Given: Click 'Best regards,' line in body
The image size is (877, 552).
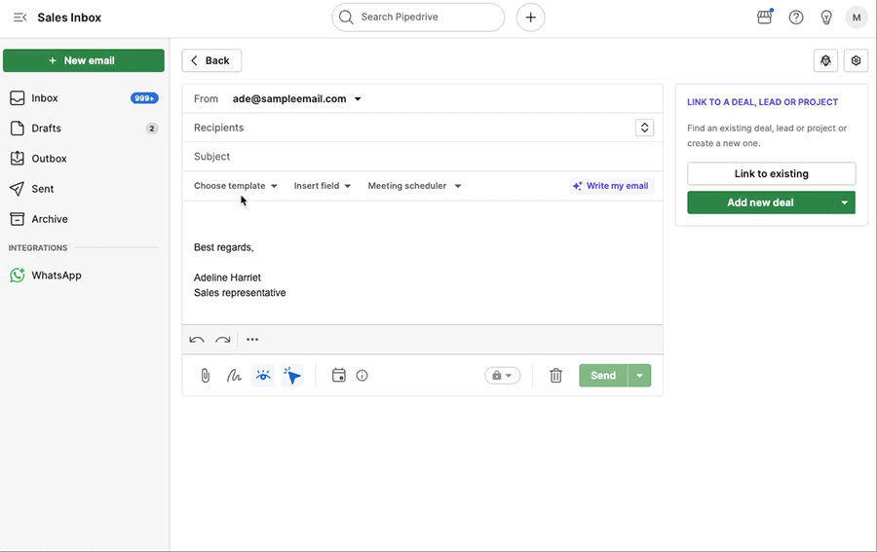Looking at the screenshot, I should tap(224, 247).
